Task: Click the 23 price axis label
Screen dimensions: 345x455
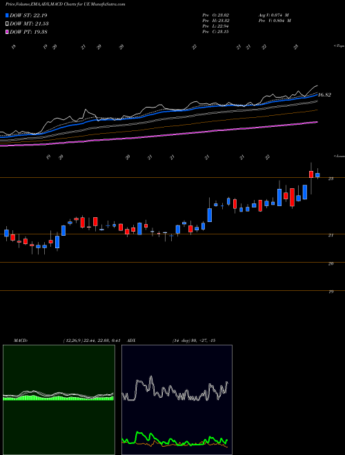Action: (331, 179)
